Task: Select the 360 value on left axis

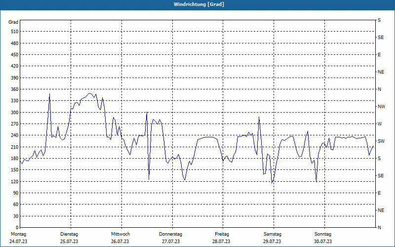Action: 15,89
